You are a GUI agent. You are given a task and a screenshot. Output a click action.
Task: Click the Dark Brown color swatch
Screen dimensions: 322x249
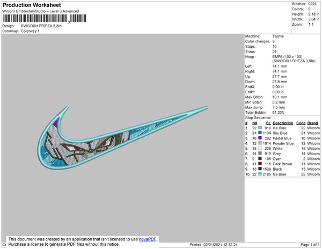[x=260, y=164]
